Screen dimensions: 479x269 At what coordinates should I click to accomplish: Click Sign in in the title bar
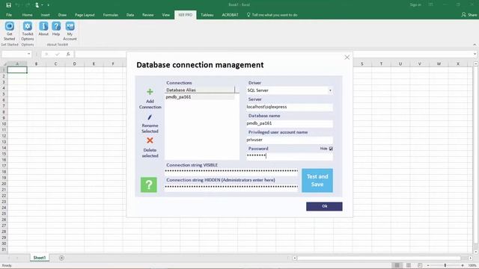415,5
